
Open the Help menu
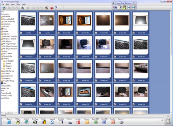tap(24, 4)
